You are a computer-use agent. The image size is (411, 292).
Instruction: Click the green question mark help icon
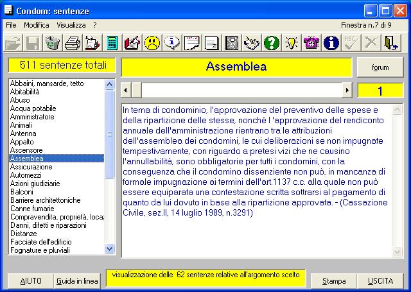(271, 43)
